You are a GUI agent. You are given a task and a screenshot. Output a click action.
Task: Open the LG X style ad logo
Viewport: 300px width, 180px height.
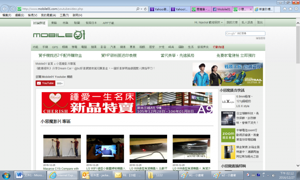tap(228, 102)
